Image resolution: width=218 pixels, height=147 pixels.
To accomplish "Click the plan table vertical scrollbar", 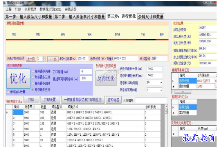I will [166, 125].
